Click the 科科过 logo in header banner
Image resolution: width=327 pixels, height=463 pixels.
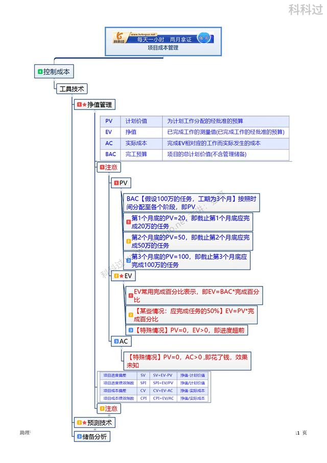coord(119,37)
